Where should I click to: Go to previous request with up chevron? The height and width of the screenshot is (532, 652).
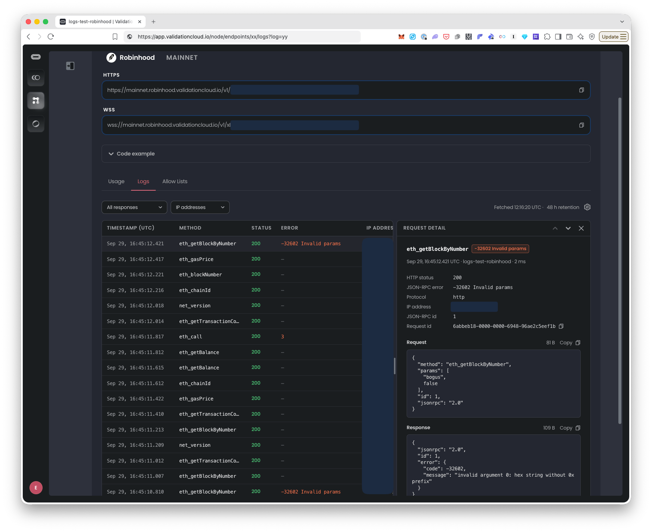[x=555, y=228]
